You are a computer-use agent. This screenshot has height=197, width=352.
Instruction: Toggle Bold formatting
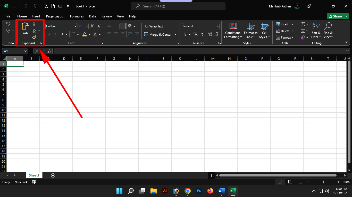pos(48,34)
